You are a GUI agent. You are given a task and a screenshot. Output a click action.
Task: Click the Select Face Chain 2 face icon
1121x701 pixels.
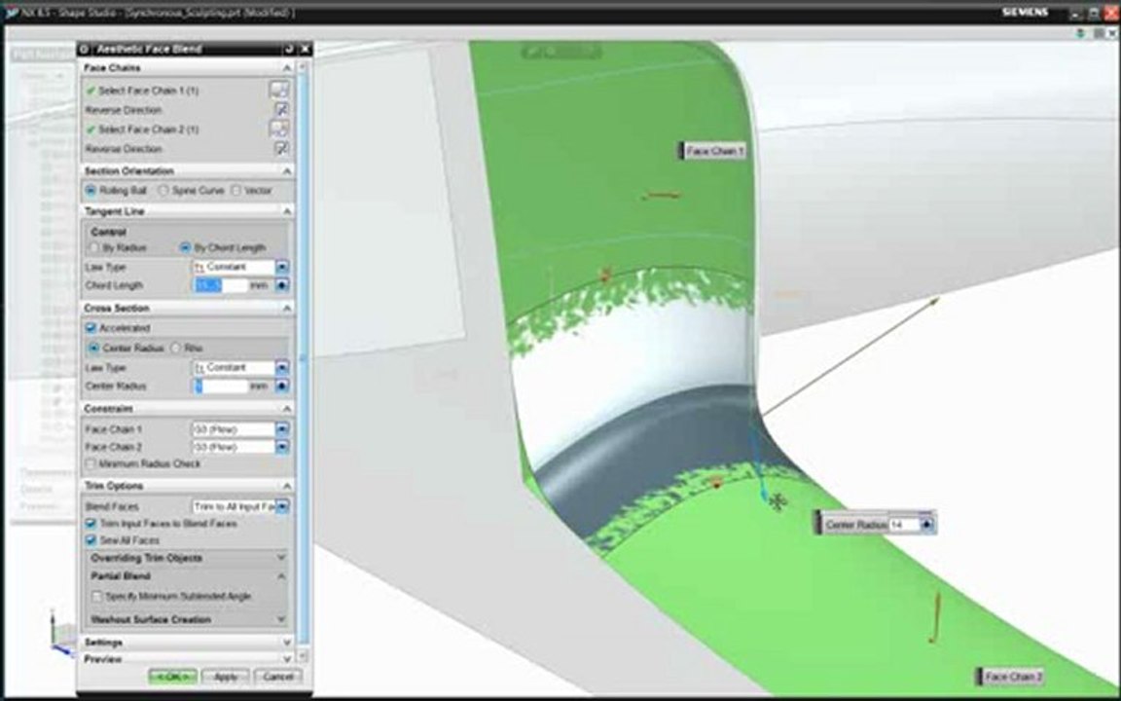(279, 129)
